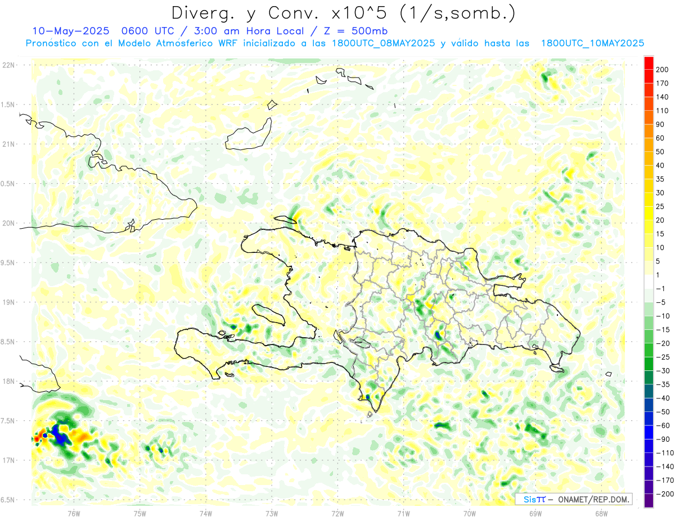Click the '35' colorbar value

(660, 179)
